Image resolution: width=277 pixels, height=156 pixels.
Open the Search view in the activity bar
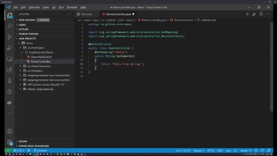coord(10,26)
